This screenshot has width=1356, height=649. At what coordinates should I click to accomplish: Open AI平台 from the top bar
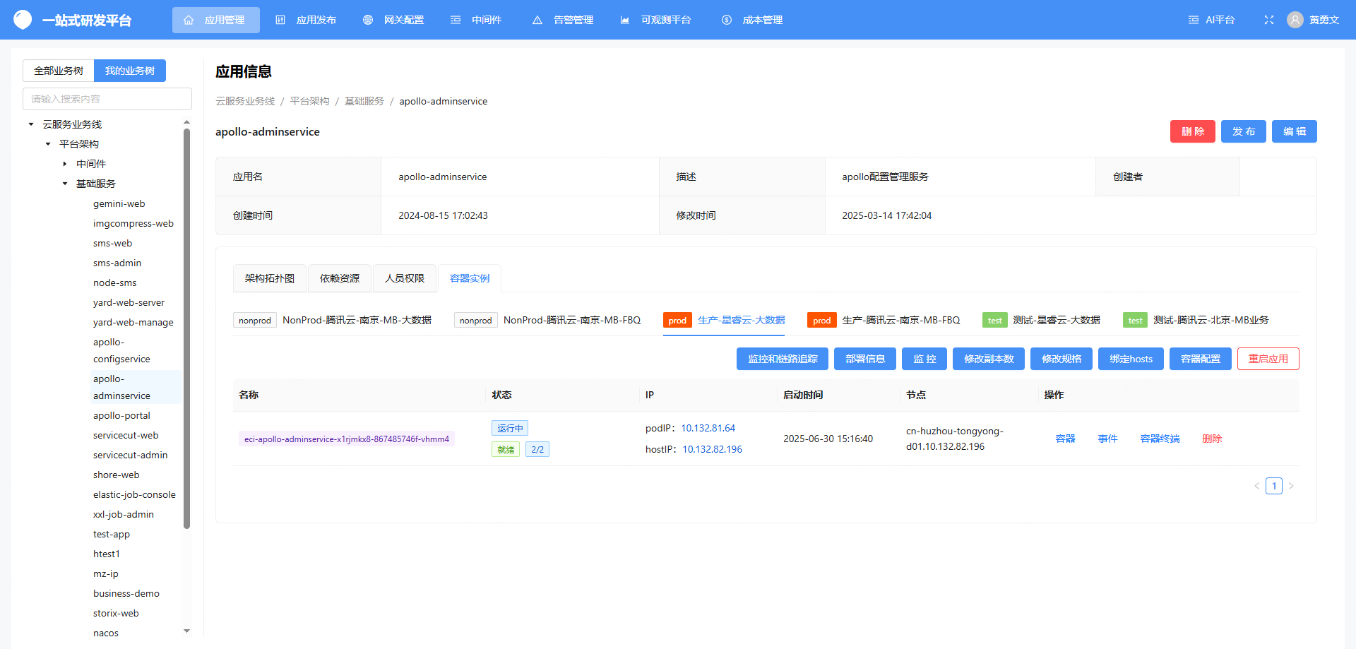1211,20
